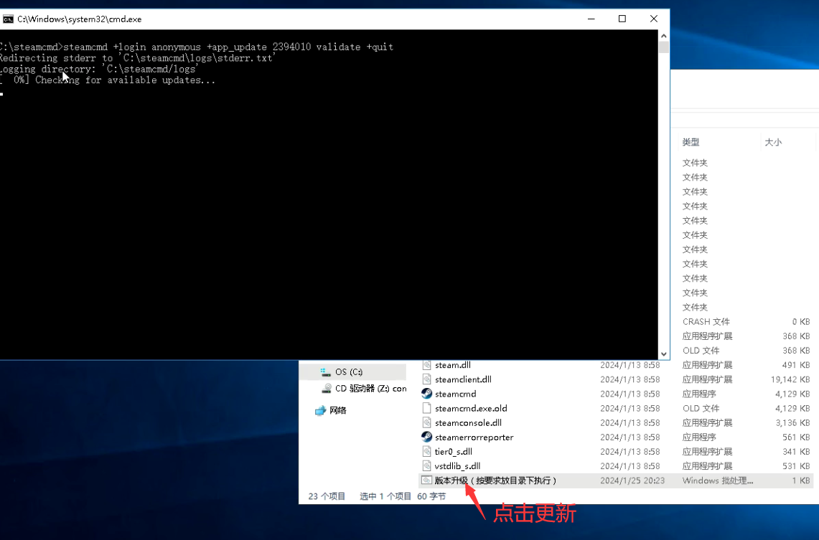Image resolution: width=819 pixels, height=540 pixels.
Task: Click the steamcmd application icon
Action: click(426, 394)
